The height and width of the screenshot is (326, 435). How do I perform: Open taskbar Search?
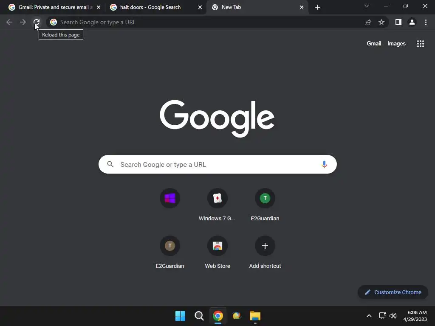[x=199, y=316]
